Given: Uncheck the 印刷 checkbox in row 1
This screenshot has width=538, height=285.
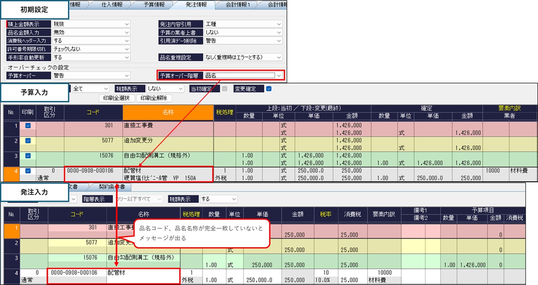Looking at the screenshot, I should tap(28, 126).
